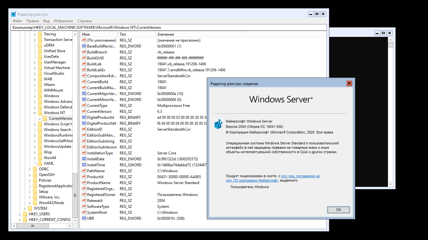Screen dimensions: 428x240
Task: Select the WindowsUpdate key
Action: 57,147
